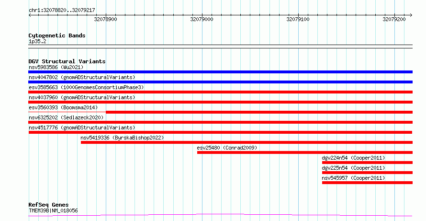The height and width of the screenshot is (221, 426).
Task: Click the TMEM39B|NM_018056 gene label
Action: pyautogui.click(x=53, y=210)
